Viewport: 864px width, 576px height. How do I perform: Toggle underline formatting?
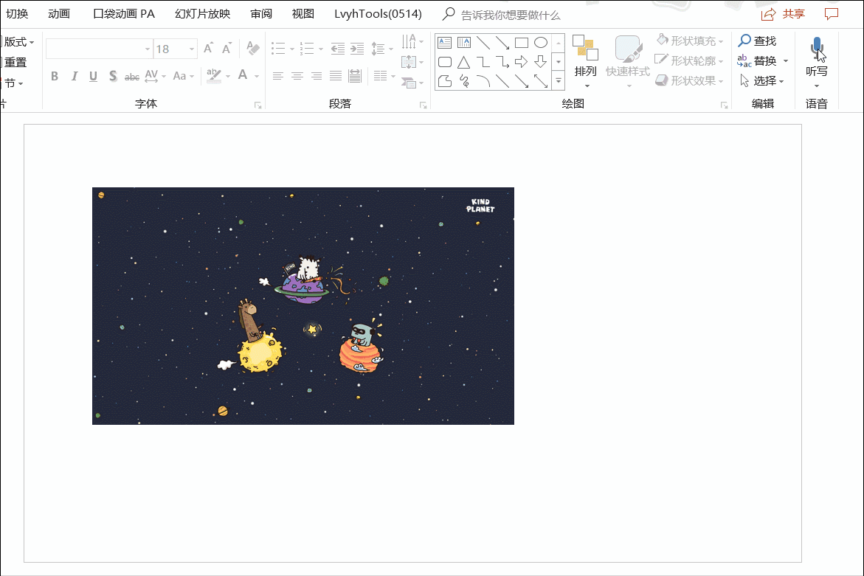click(93, 76)
